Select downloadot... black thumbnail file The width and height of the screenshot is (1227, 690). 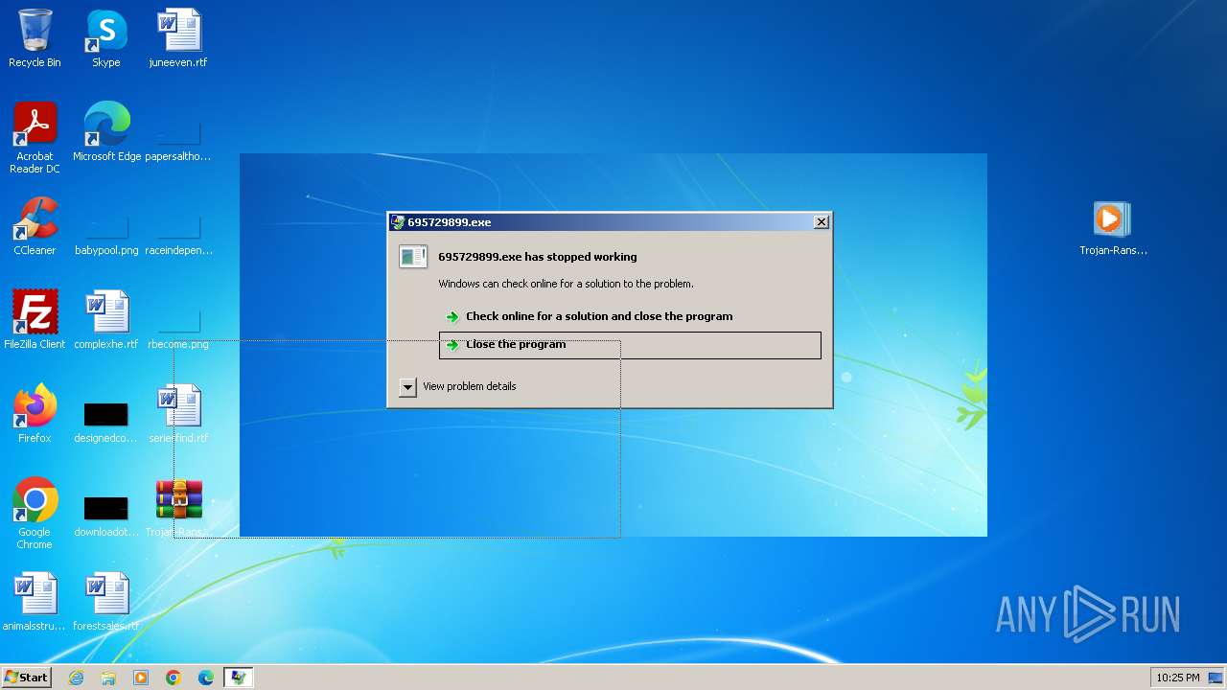[x=105, y=516]
